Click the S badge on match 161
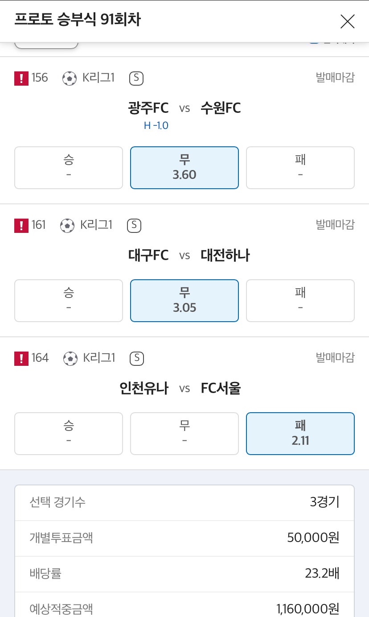Image resolution: width=369 pixels, height=617 pixels. 134,225
